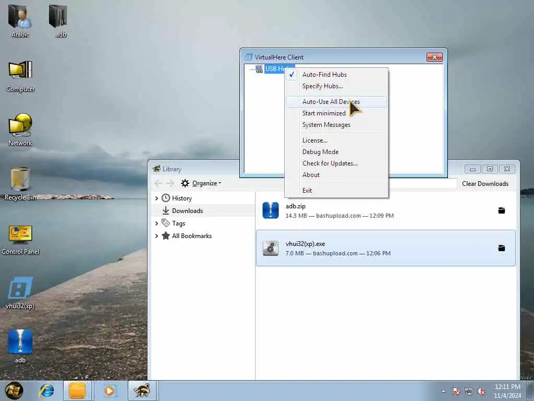Viewport: 534px width, 401px height.
Task: Expand the History tree node
Action: (156, 198)
